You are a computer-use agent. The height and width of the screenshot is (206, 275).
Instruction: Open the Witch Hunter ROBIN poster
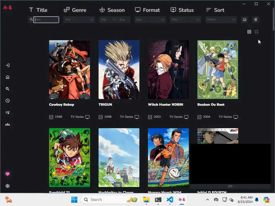(168, 70)
